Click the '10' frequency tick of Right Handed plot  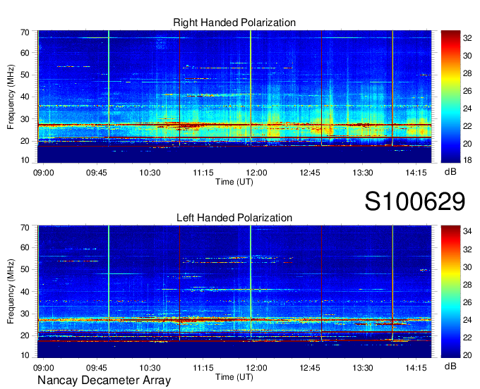point(25,160)
